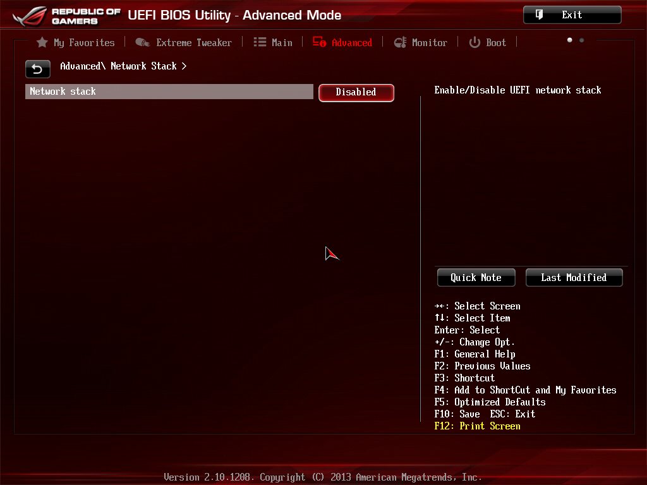Click the Republic of Gamers logo
Image resolution: width=647 pixels, height=485 pixels.
(67, 16)
